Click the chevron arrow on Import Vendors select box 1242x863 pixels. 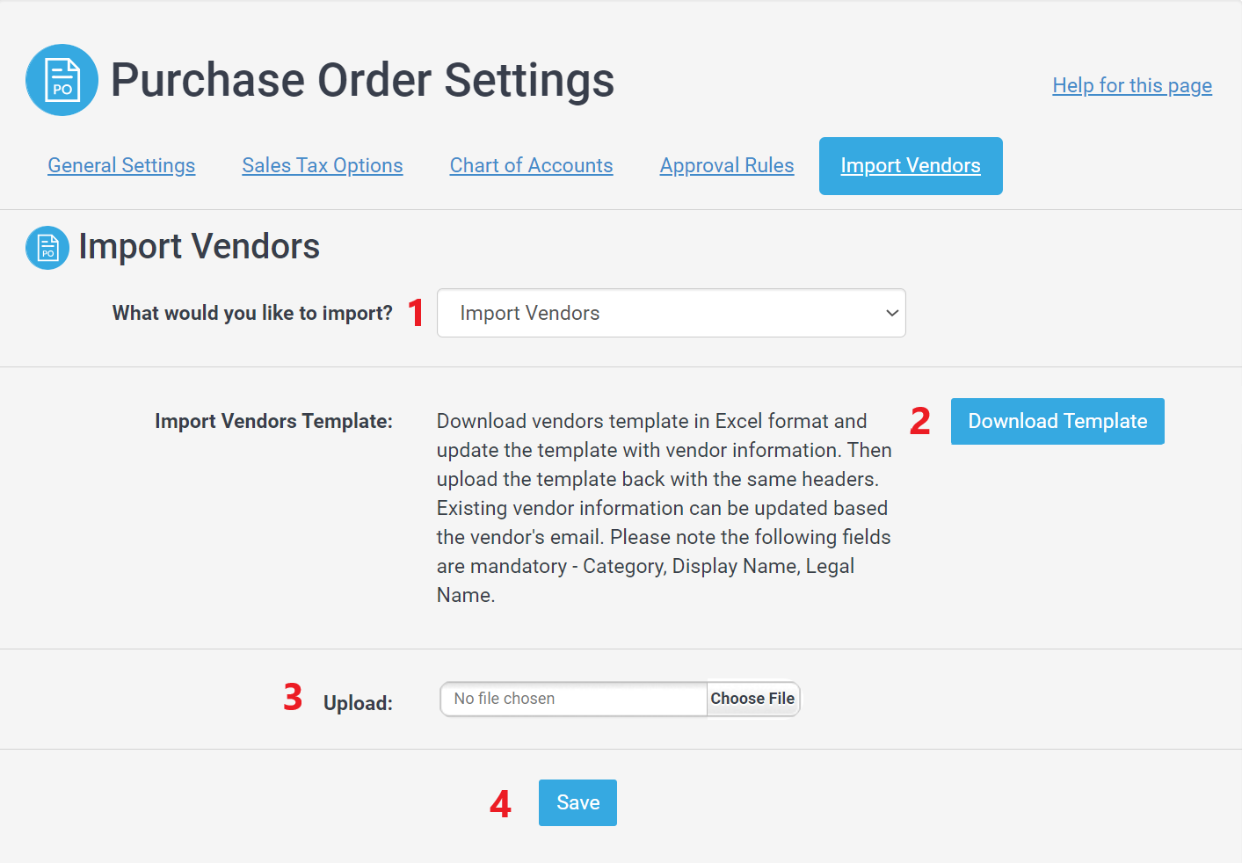tap(892, 313)
